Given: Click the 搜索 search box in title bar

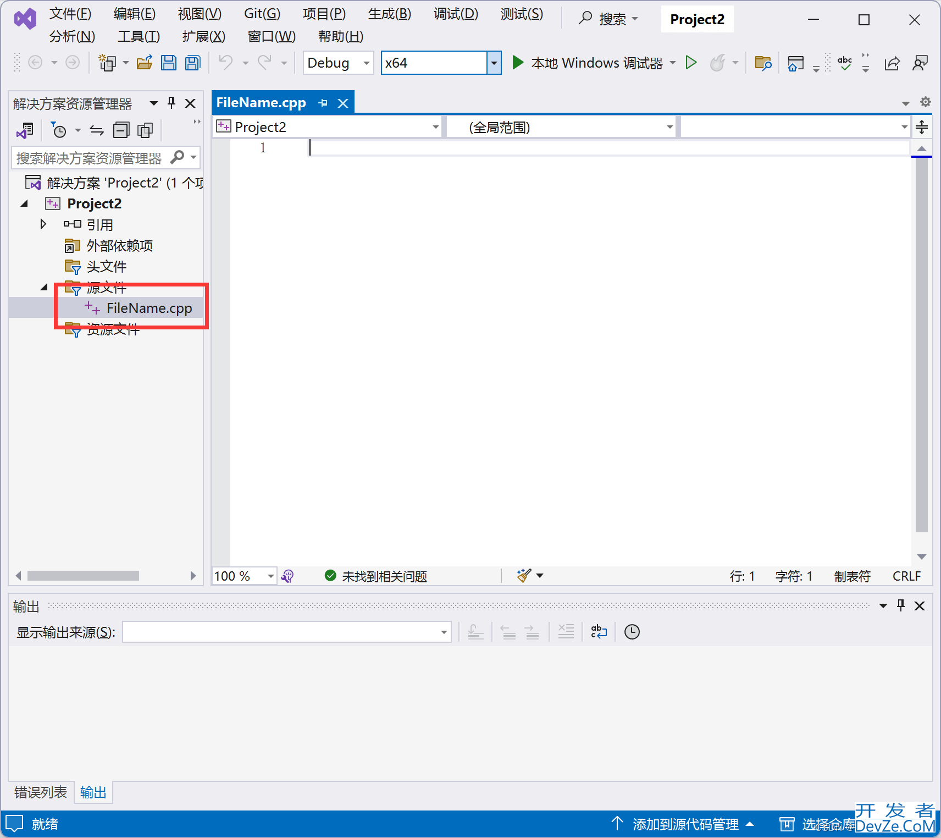Looking at the screenshot, I should (608, 19).
